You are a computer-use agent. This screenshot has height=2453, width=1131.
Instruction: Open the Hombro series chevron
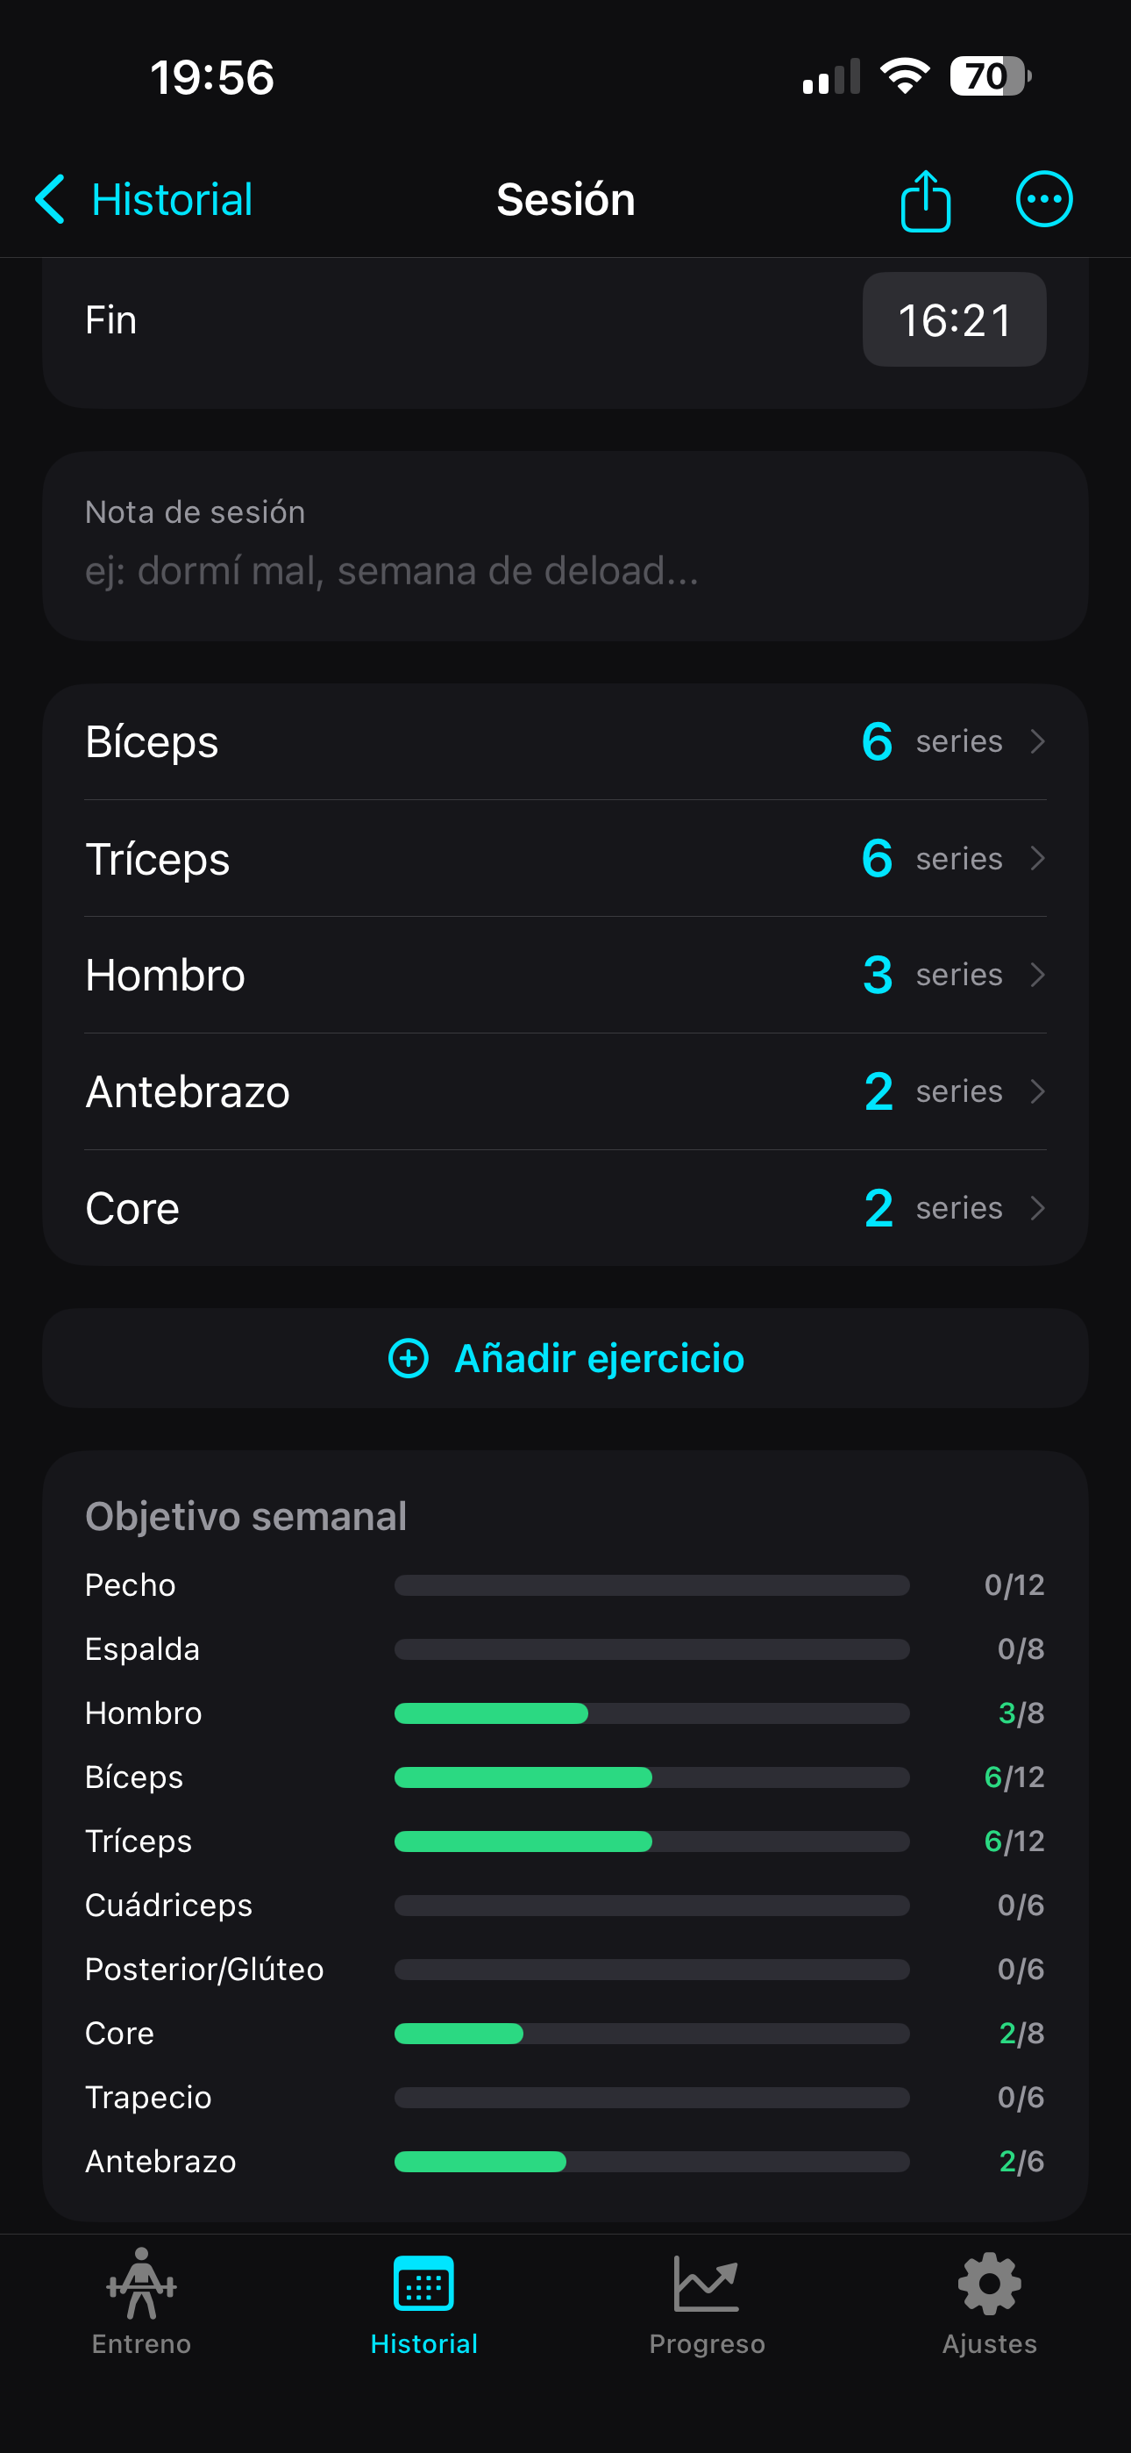(x=1038, y=975)
